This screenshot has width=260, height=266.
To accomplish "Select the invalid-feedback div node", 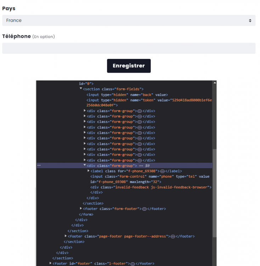I will click(x=151, y=187).
